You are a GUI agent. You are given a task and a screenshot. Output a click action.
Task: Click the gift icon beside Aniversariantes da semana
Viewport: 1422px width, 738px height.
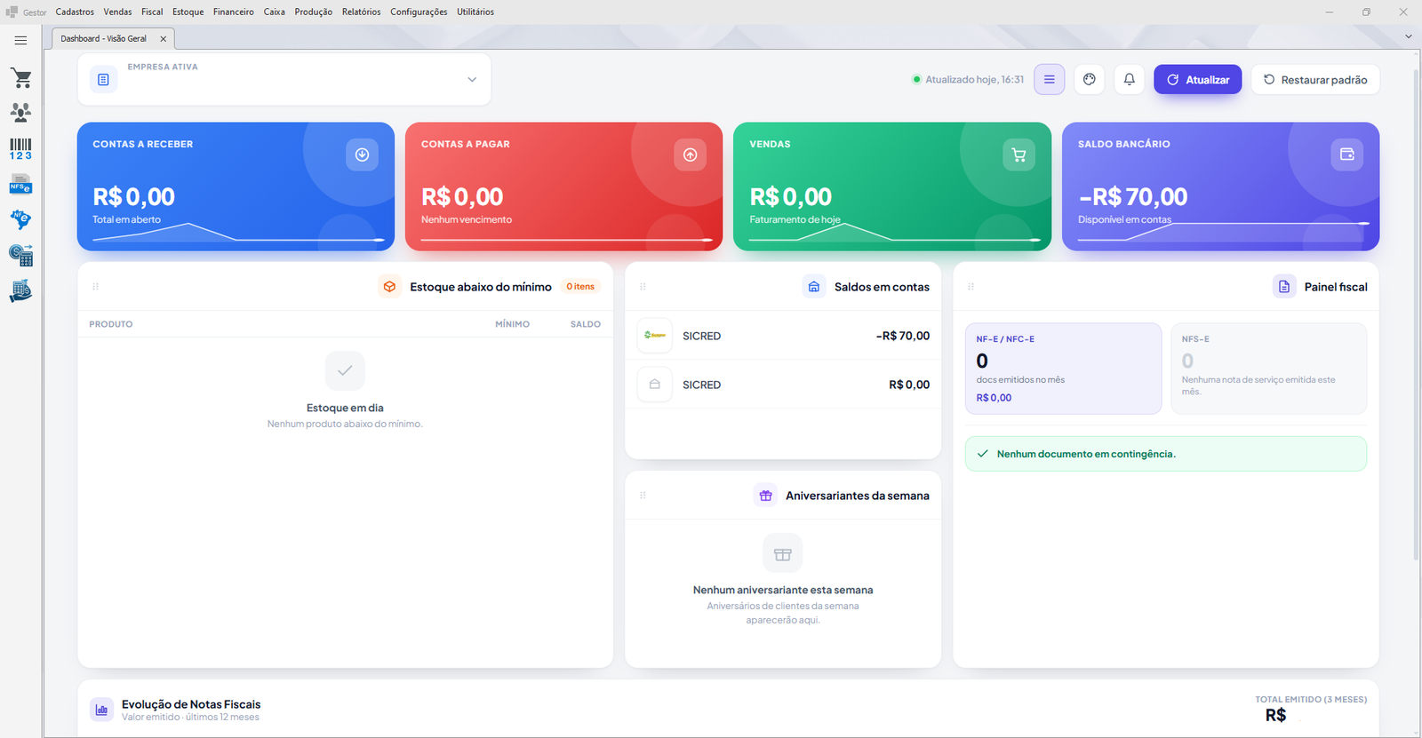pos(765,496)
